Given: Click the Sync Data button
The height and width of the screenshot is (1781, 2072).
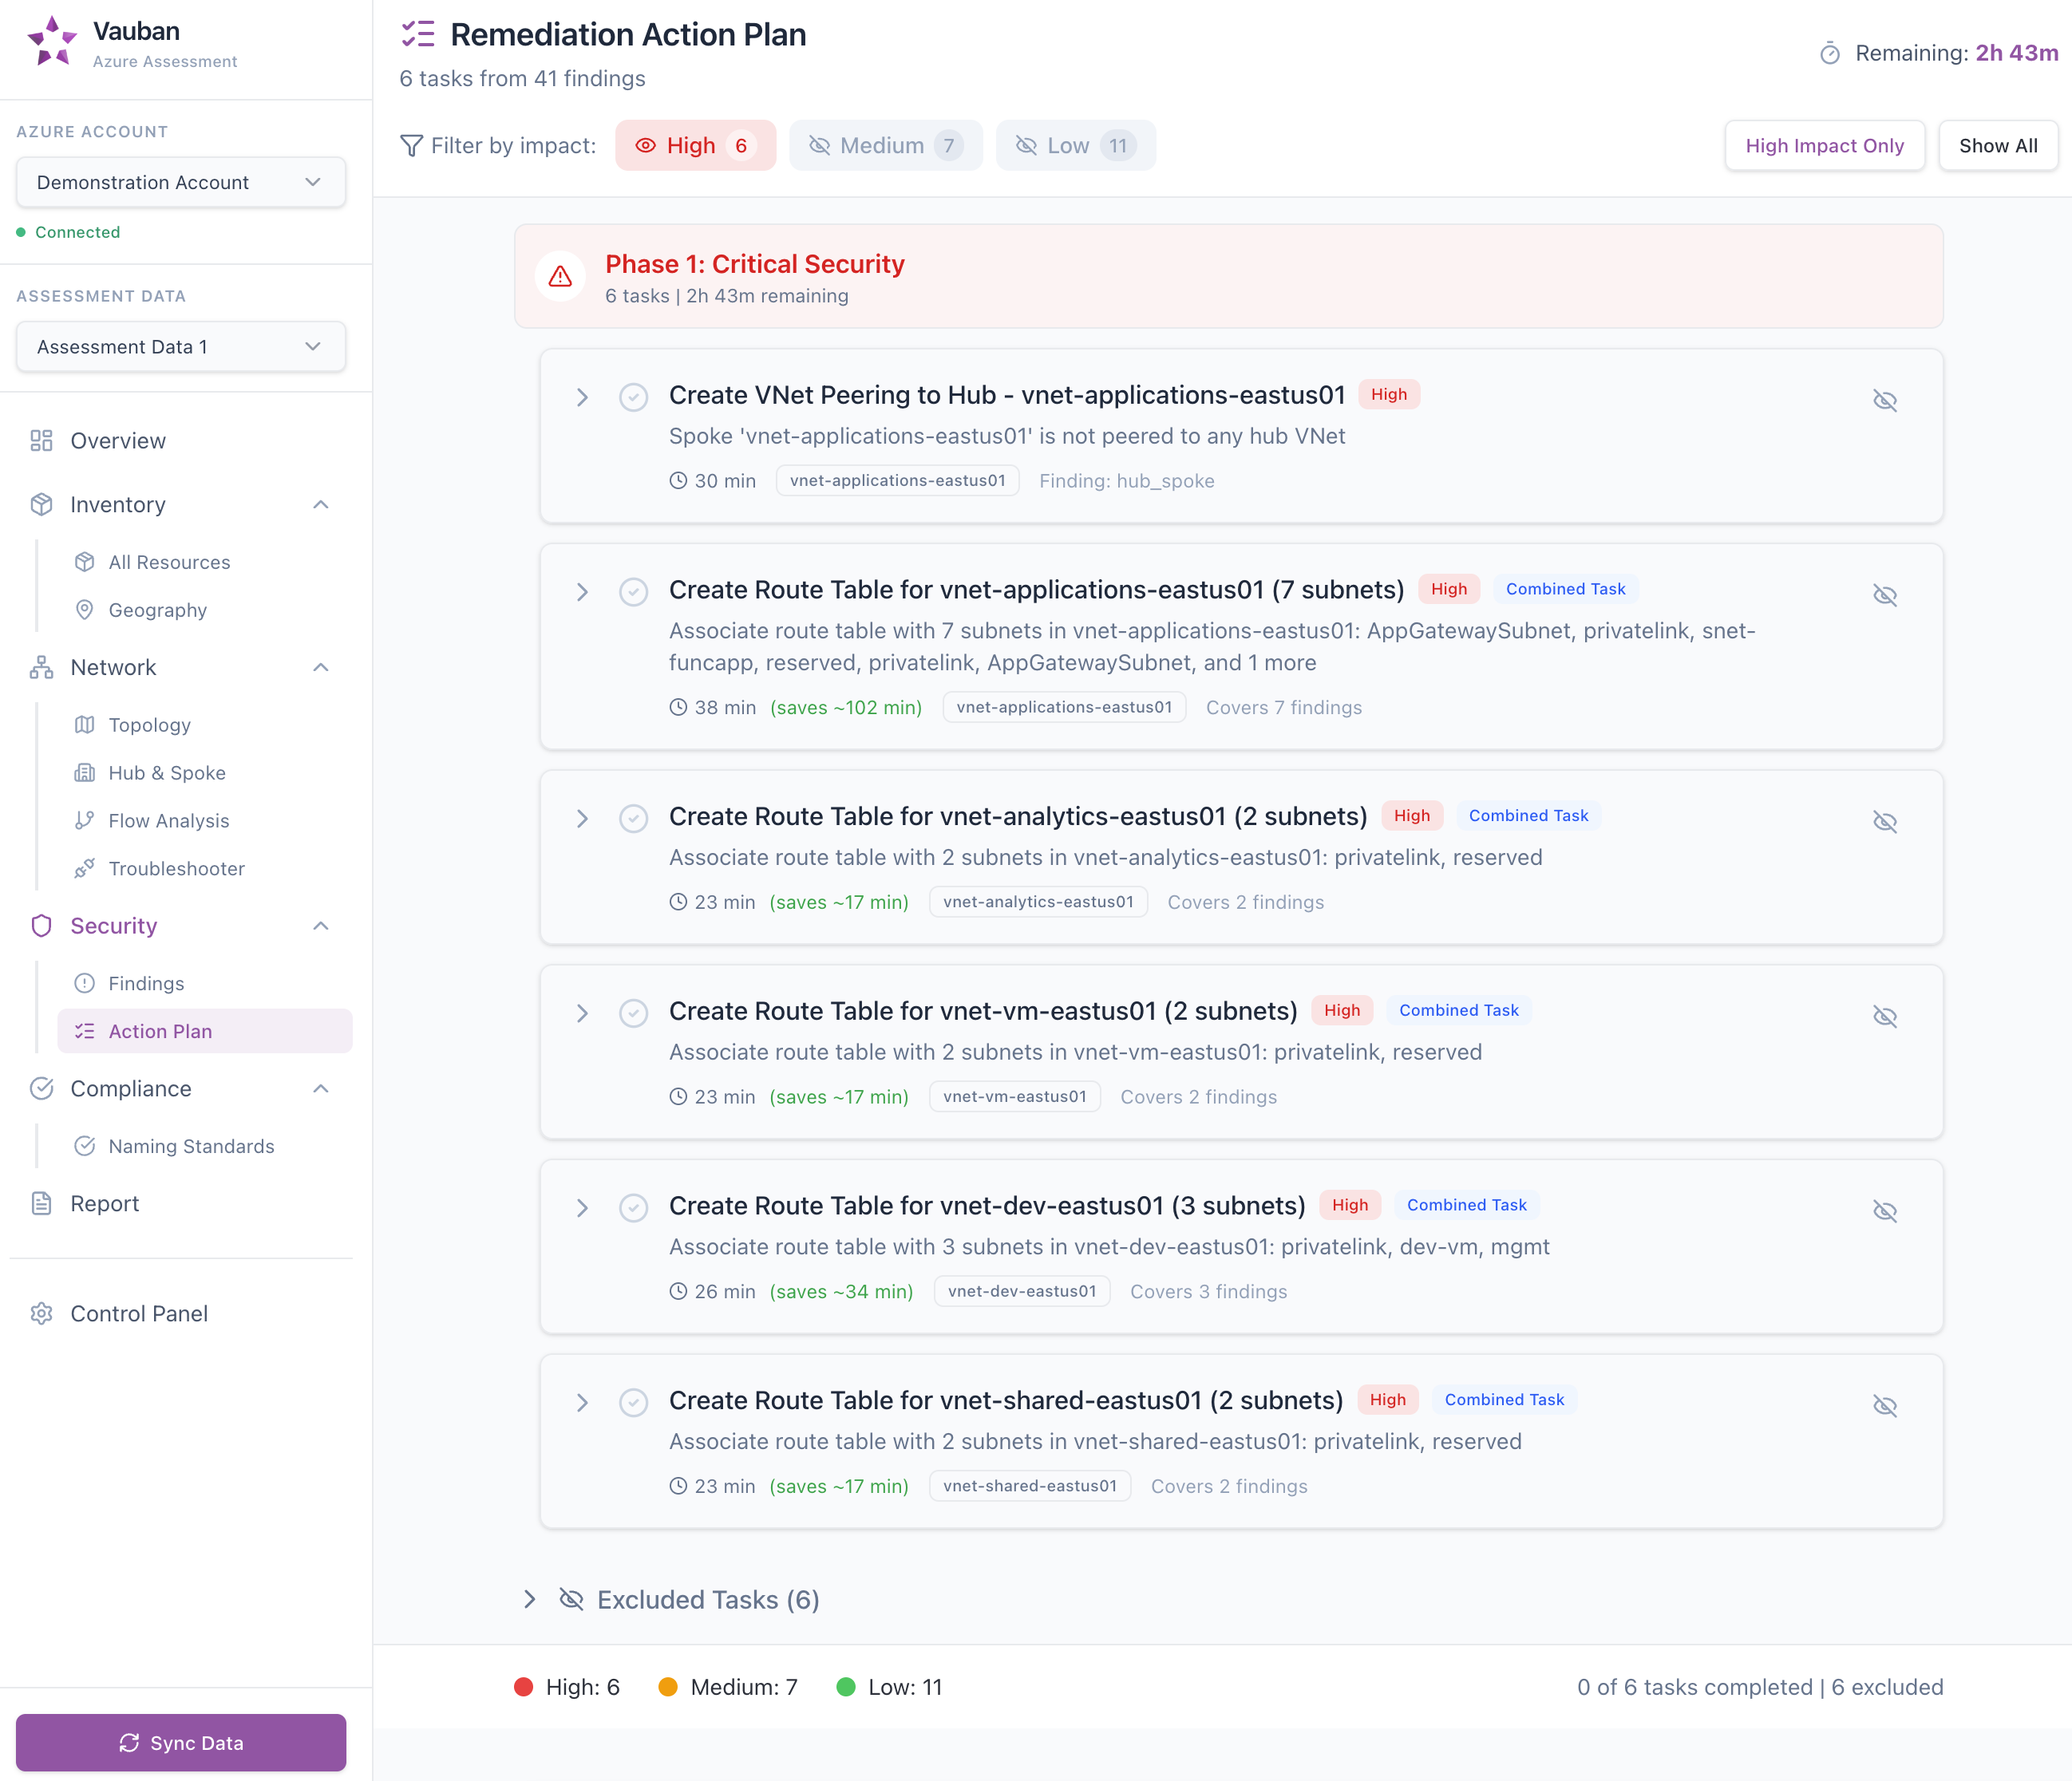Looking at the screenshot, I should click(181, 1742).
